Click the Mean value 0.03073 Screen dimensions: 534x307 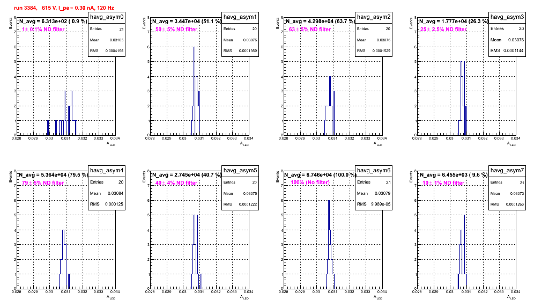tap(517, 193)
